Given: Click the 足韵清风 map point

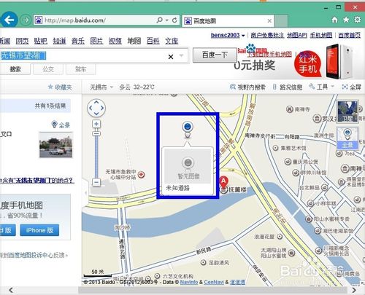Looking at the screenshot, I should [x=203, y=262].
